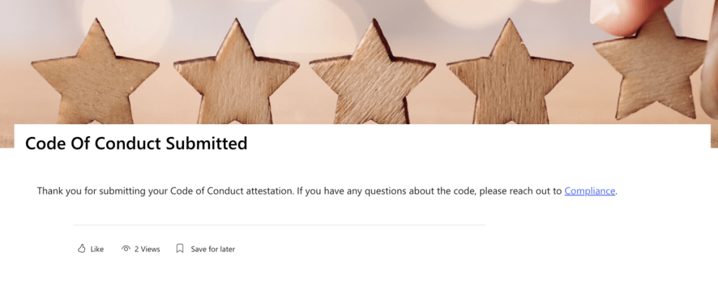Click the eye Views icon

point(126,248)
